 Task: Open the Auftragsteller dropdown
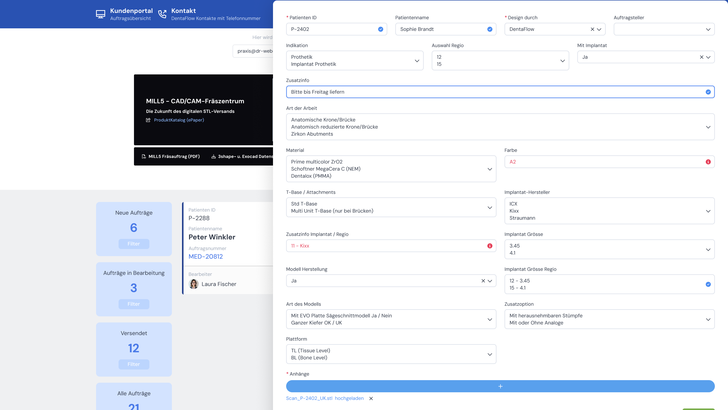pyautogui.click(x=664, y=29)
